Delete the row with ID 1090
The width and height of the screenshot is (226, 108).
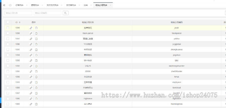[x=36, y=77]
